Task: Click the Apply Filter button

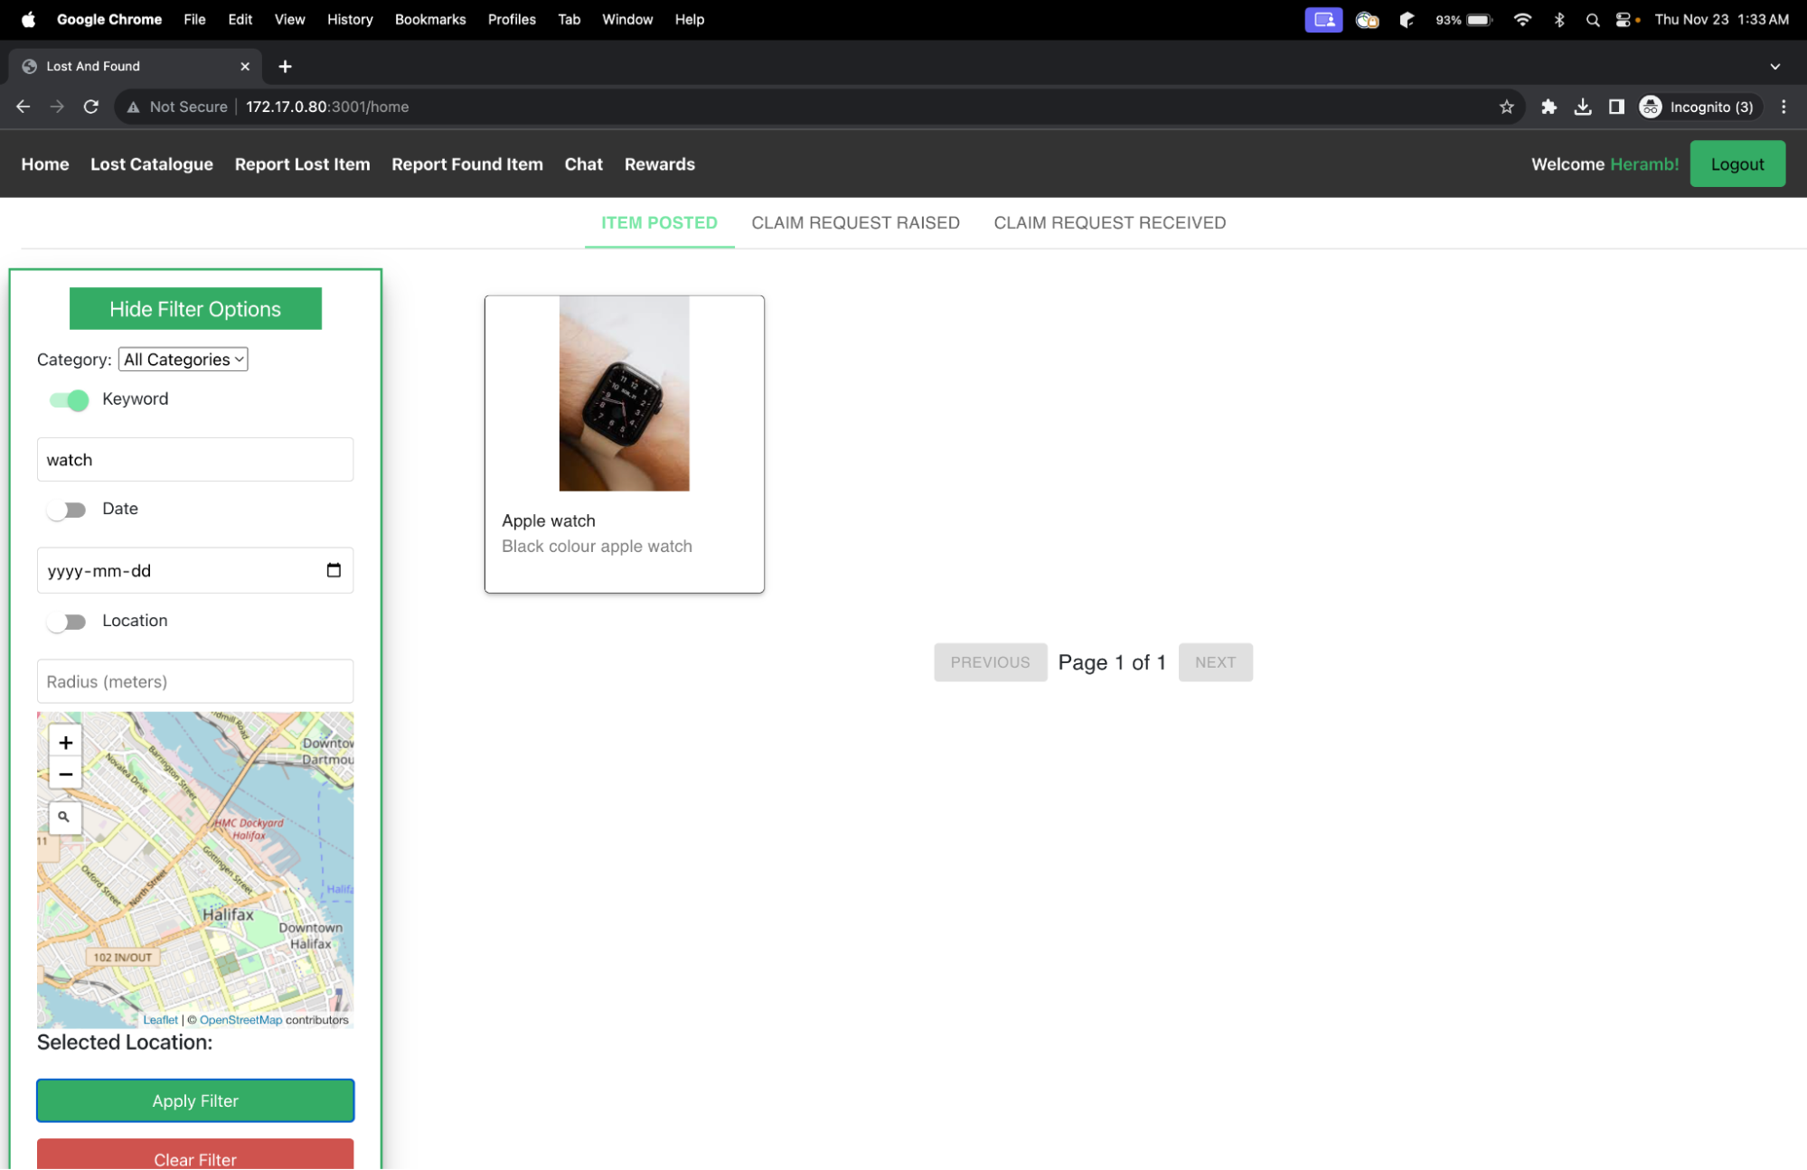Action: (x=195, y=1100)
